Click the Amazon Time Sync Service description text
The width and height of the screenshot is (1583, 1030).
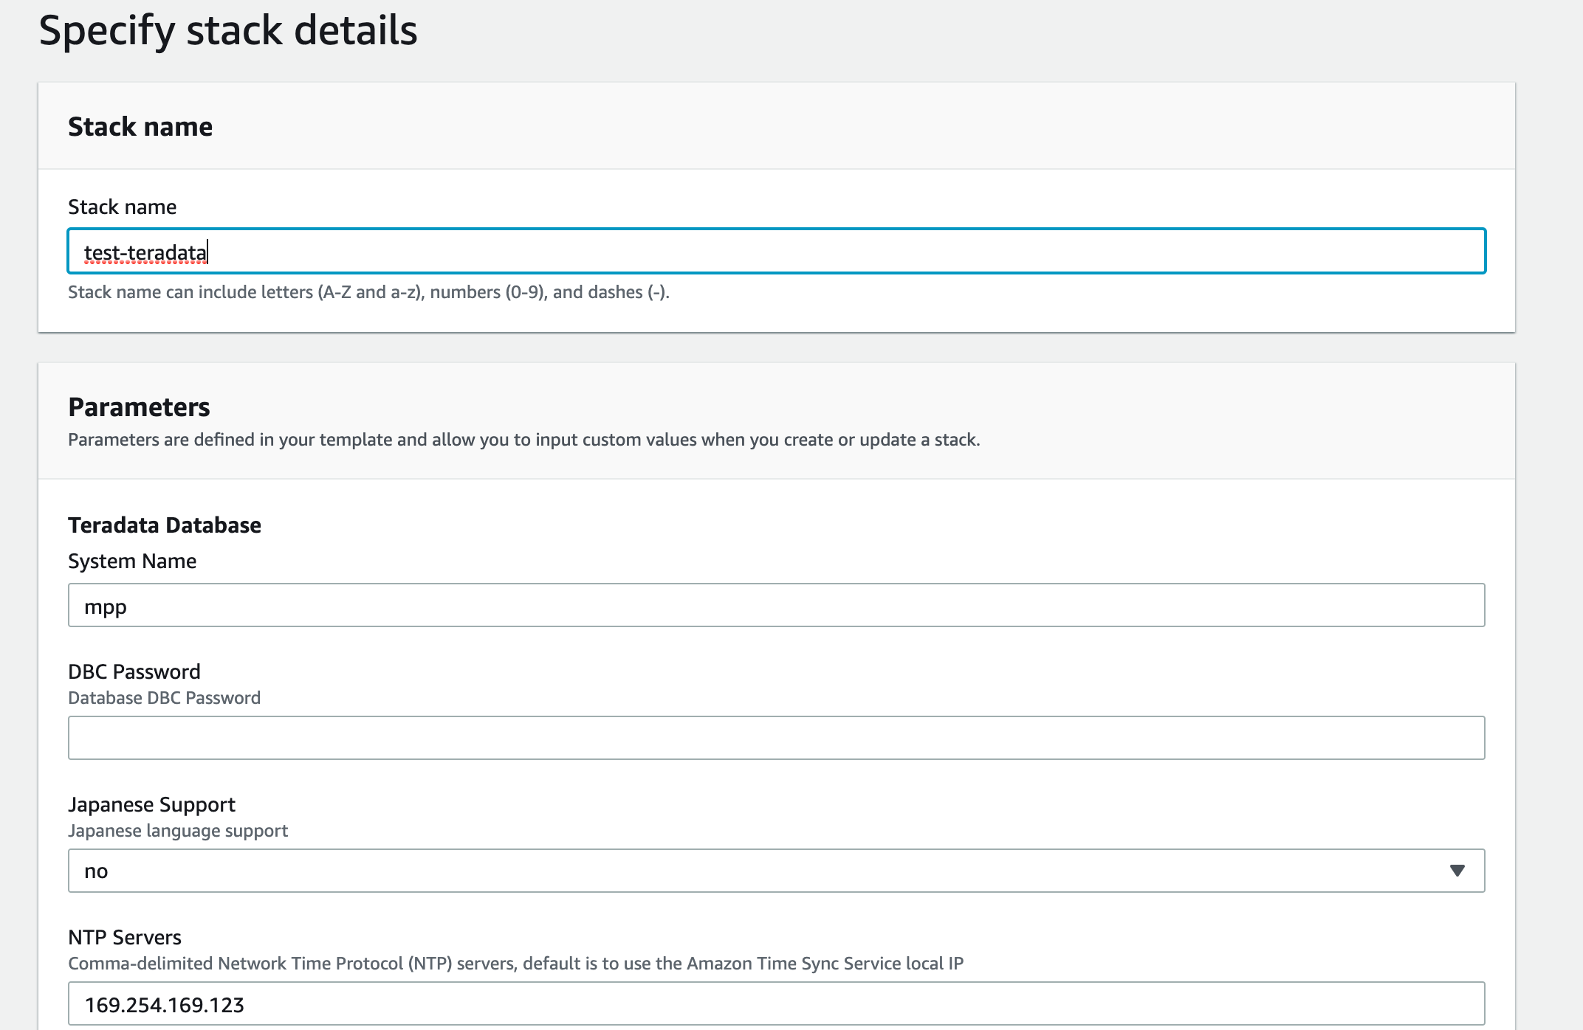(x=516, y=962)
